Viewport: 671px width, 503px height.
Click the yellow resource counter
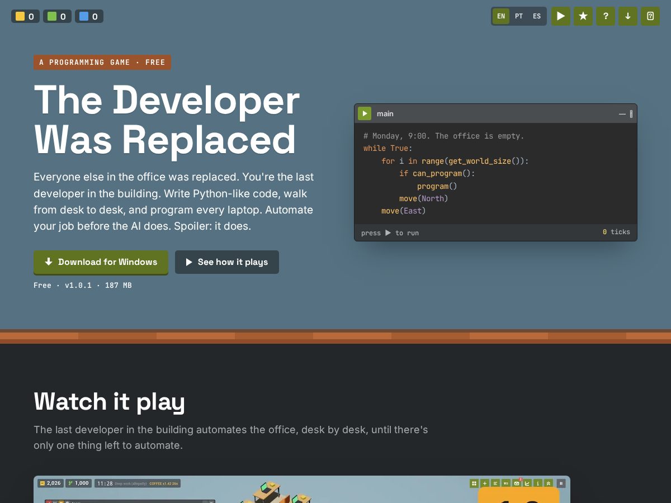(25, 16)
